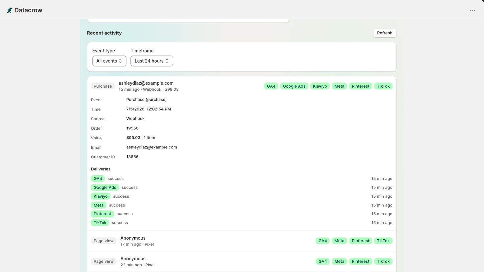Click the "22 min ago · Pixel" subtitle
The height and width of the screenshot is (272, 484).
[x=137, y=265]
